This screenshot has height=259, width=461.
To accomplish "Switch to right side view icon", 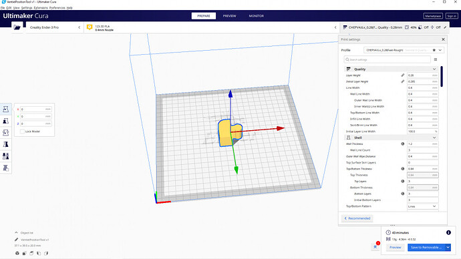I will (x=46, y=253).
